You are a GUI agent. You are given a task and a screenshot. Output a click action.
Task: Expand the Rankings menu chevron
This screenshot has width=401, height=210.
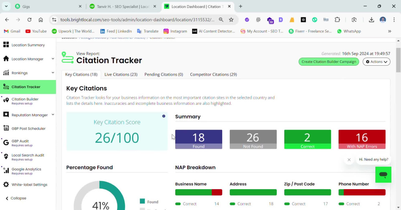pyautogui.click(x=53, y=73)
